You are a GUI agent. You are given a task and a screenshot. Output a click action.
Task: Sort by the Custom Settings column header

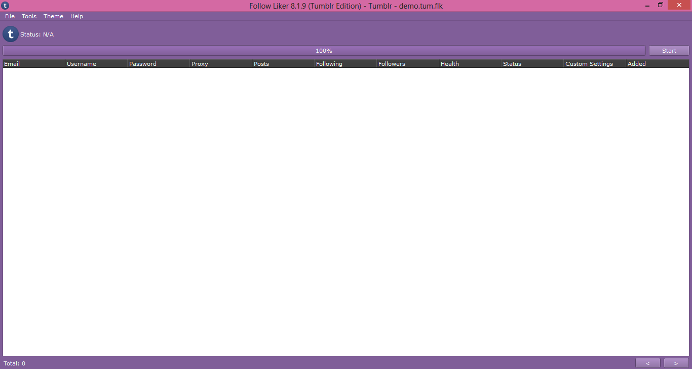coord(595,64)
